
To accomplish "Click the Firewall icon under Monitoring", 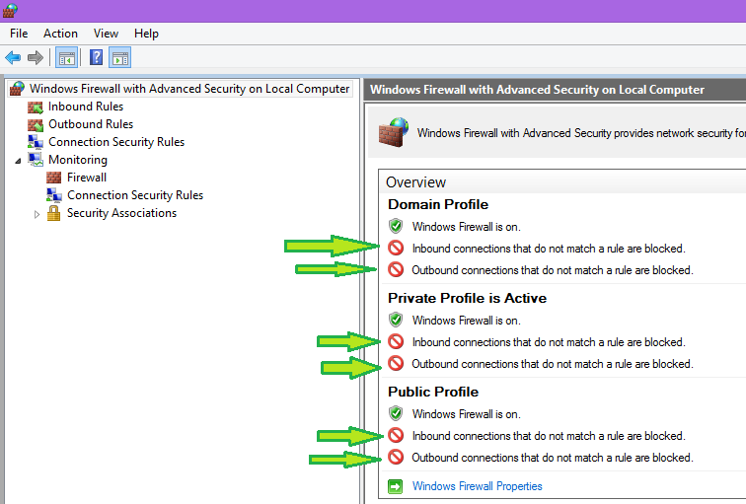I will pos(53,178).
